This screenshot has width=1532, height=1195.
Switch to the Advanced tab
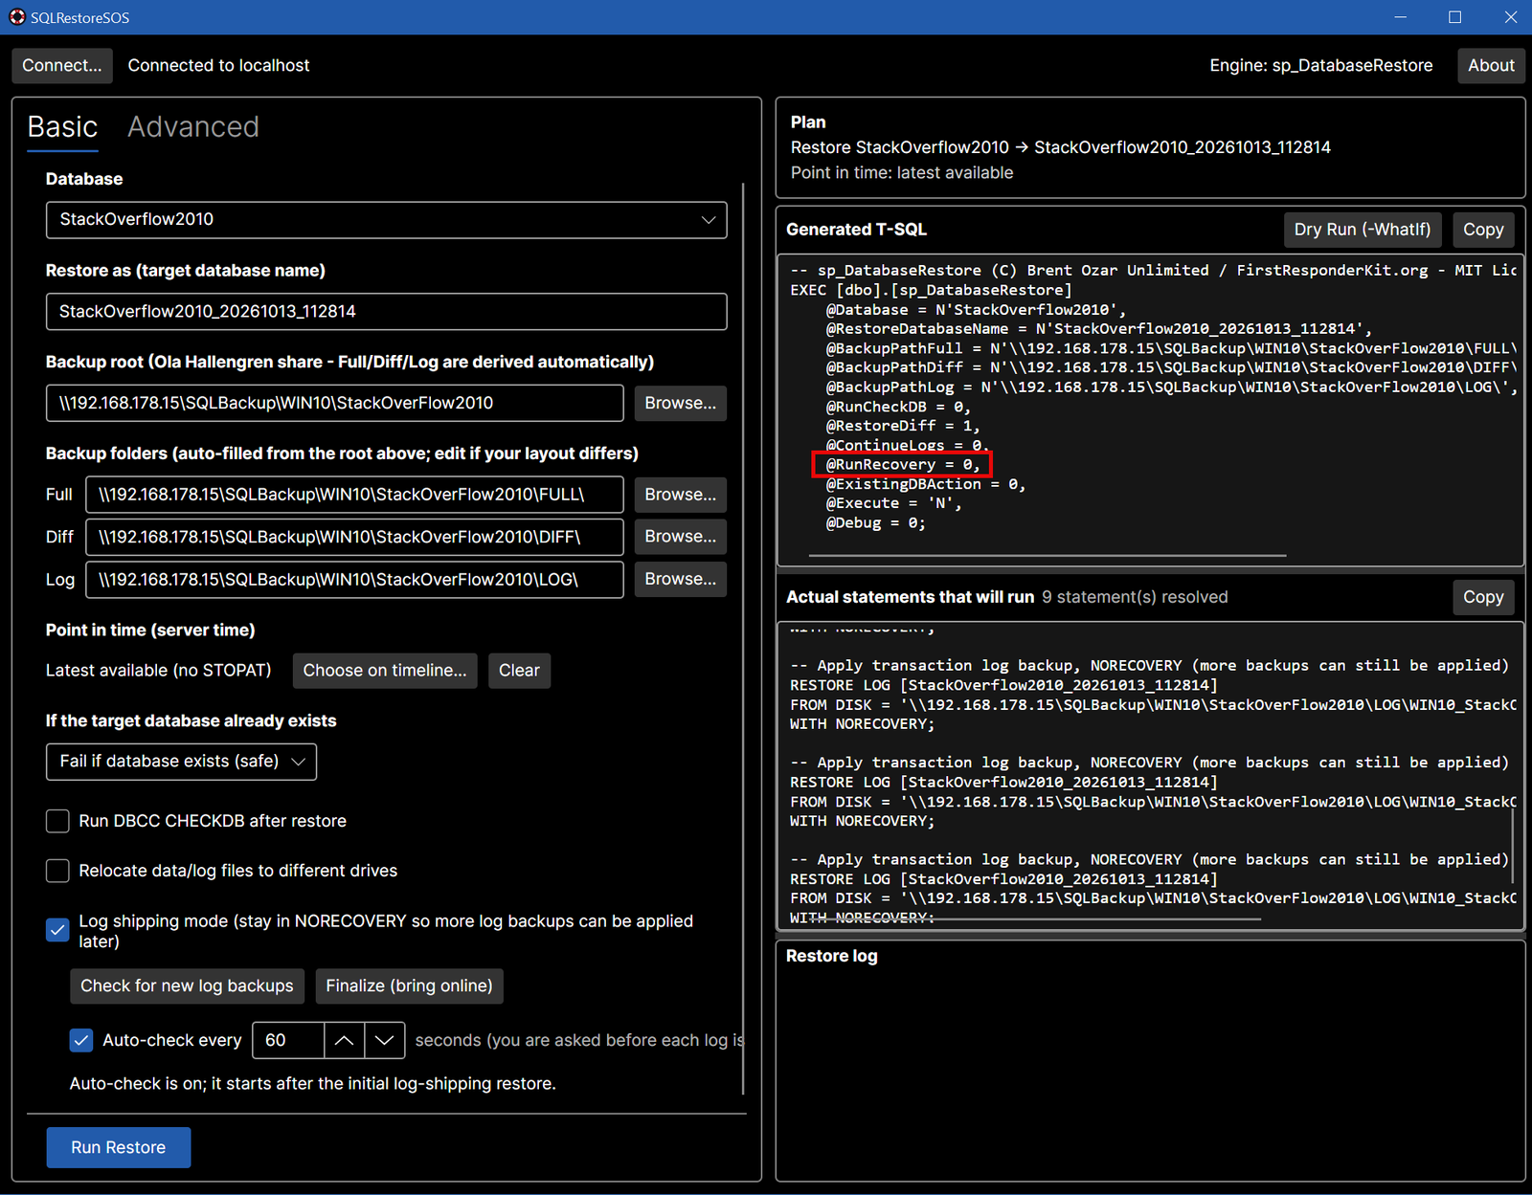pyautogui.click(x=193, y=127)
